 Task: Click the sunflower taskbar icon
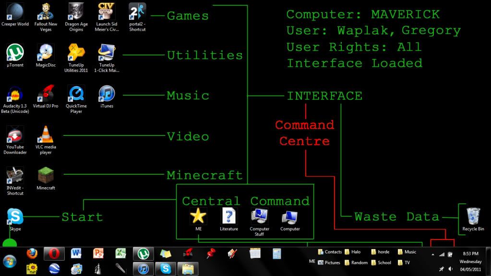(x=32, y=269)
